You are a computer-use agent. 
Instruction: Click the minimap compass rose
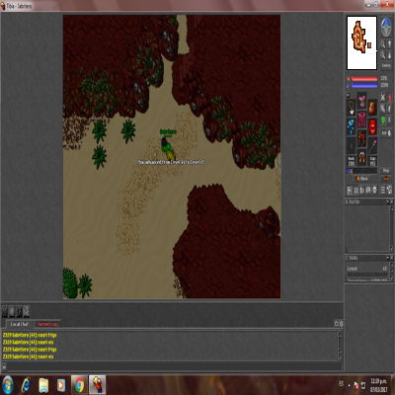pos(386,27)
